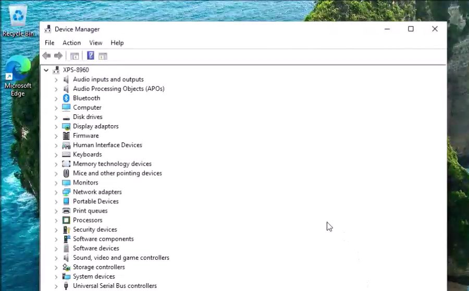Viewport: 469px width, 291px height.
Task: Click the Software devices icon
Action: 66,248
